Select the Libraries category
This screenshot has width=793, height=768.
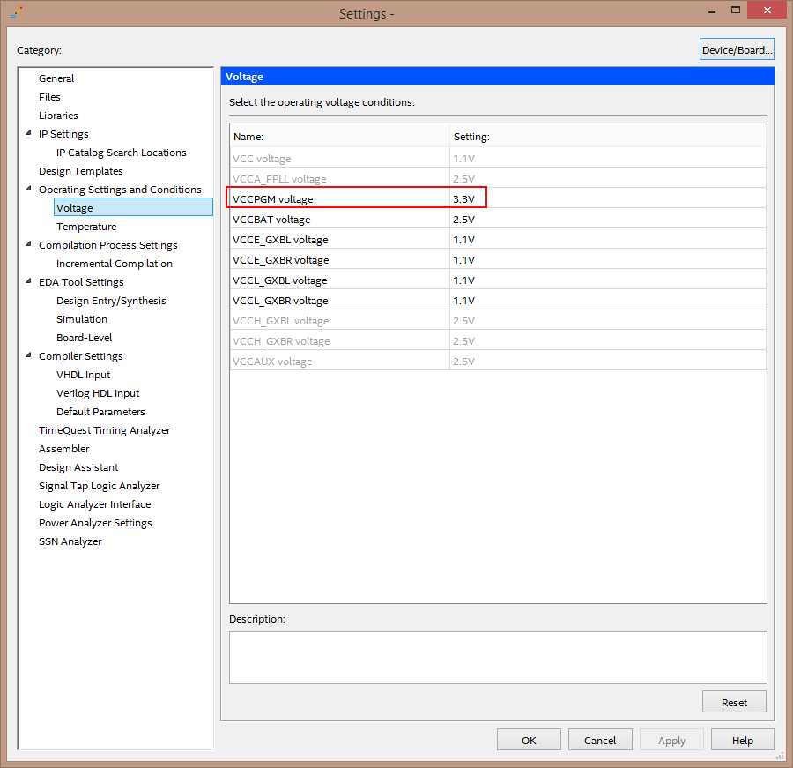point(58,116)
